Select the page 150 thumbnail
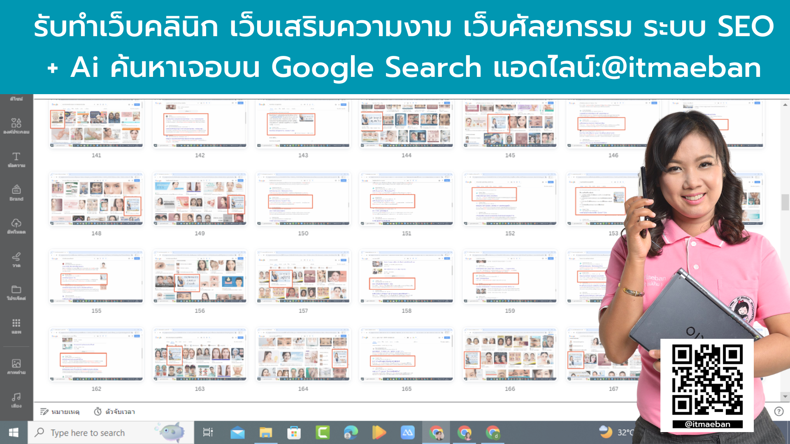The width and height of the screenshot is (790, 444). pyautogui.click(x=303, y=199)
